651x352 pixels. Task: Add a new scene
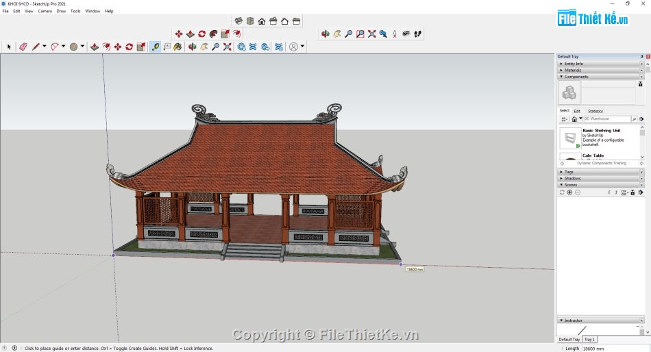[x=569, y=192]
